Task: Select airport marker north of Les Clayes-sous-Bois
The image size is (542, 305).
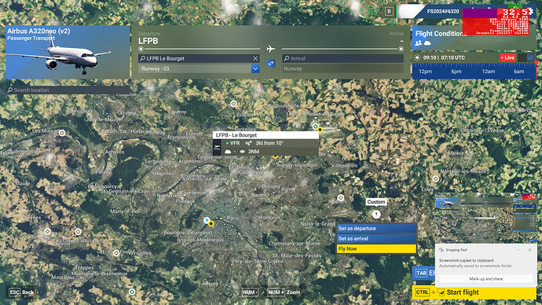Action: (78, 231)
